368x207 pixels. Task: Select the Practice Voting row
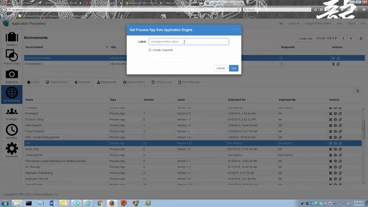coord(193,120)
